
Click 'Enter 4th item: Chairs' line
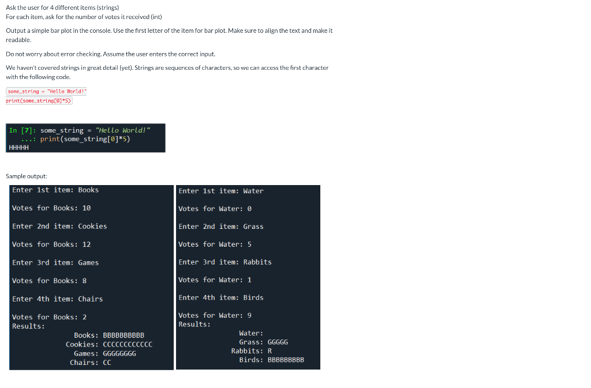[x=57, y=299]
